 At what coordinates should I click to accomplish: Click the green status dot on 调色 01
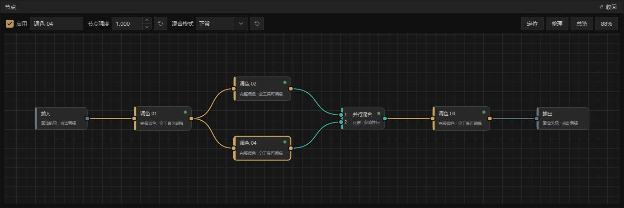point(185,112)
